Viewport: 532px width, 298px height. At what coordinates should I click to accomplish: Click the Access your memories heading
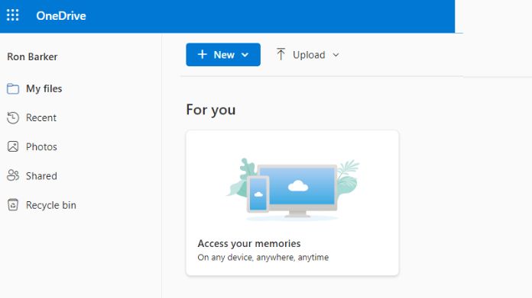point(249,244)
